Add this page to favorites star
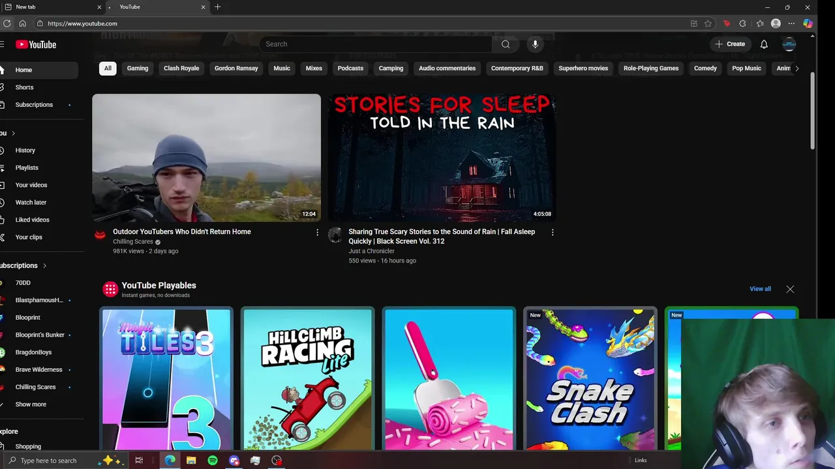The height and width of the screenshot is (469, 835). click(x=708, y=23)
